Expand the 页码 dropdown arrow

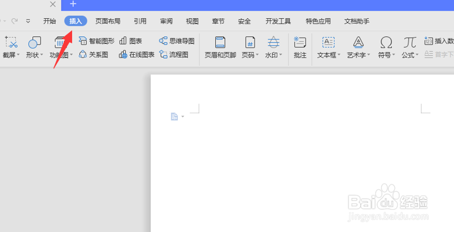point(257,55)
